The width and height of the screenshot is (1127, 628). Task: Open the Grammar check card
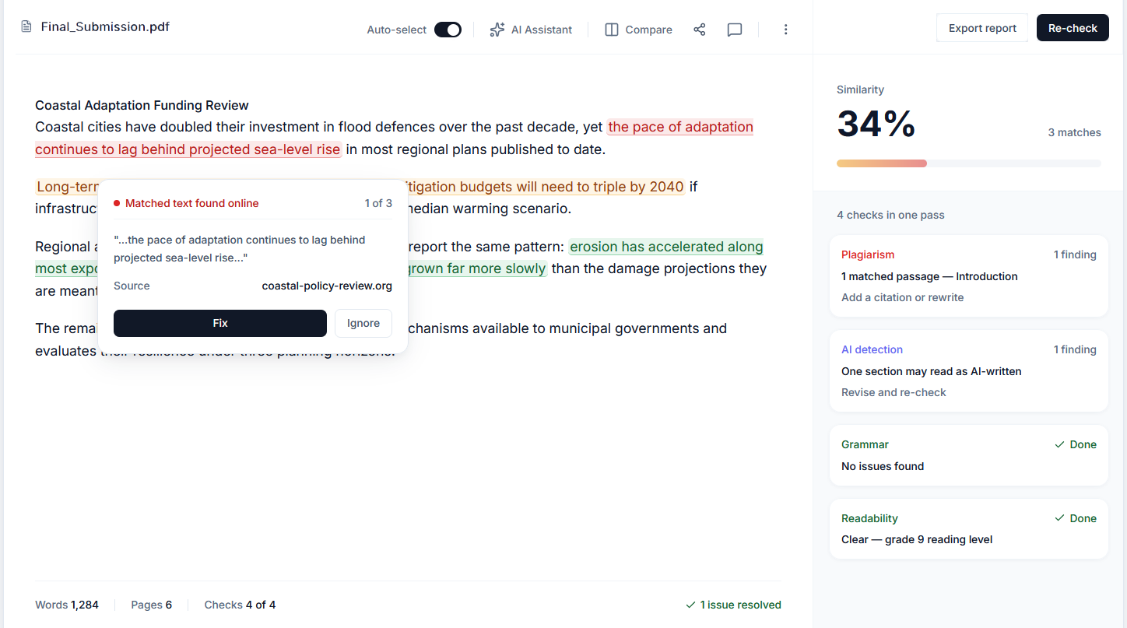969,455
